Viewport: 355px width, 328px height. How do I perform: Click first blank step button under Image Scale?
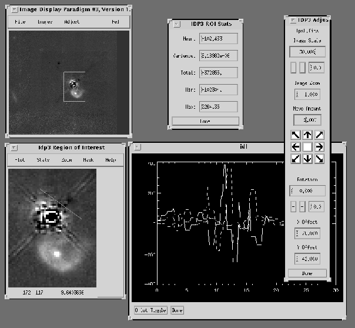coord(293,68)
